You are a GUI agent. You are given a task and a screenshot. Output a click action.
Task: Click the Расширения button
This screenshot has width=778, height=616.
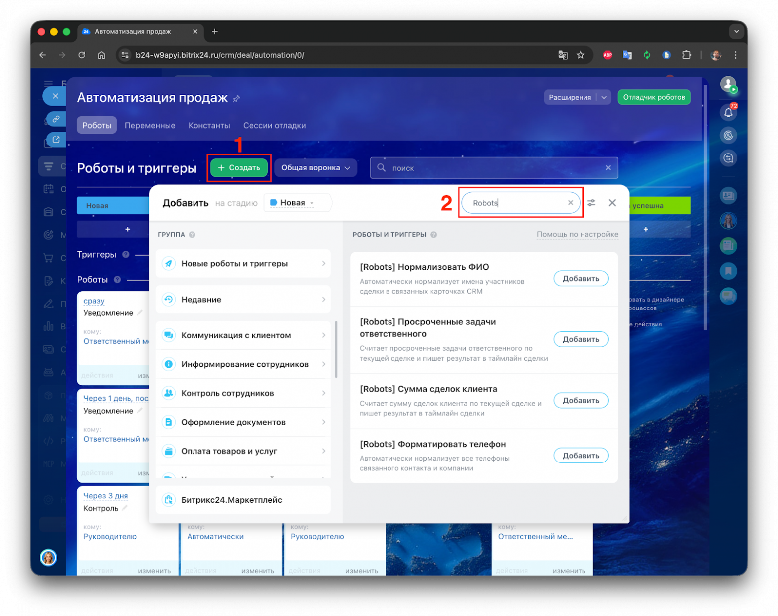coord(570,97)
